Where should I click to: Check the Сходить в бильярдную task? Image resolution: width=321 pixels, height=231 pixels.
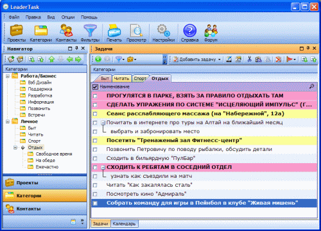click(x=95, y=159)
